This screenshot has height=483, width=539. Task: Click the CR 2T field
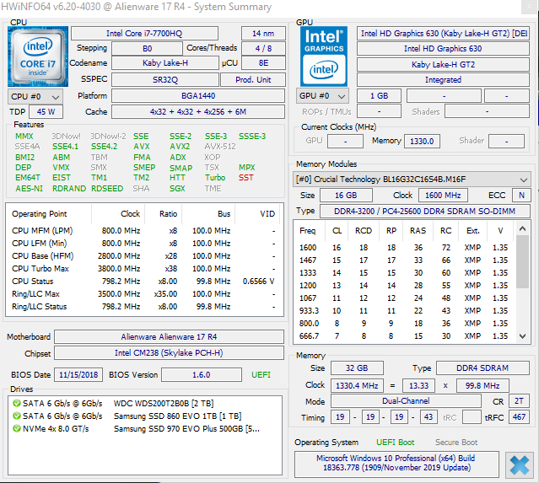(x=519, y=401)
